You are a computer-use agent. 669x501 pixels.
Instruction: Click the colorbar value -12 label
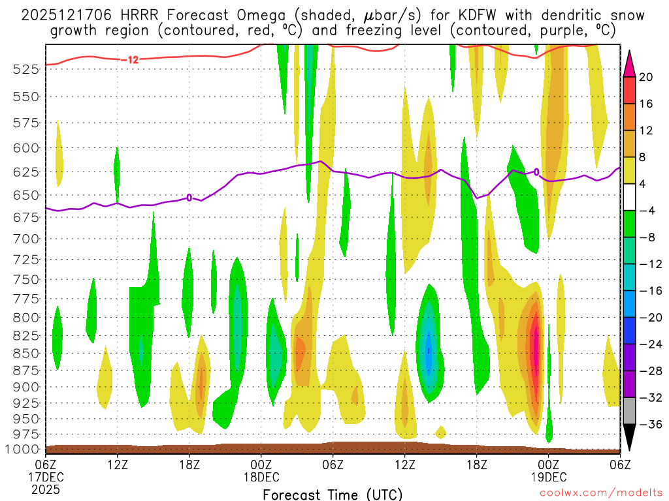[x=651, y=264]
